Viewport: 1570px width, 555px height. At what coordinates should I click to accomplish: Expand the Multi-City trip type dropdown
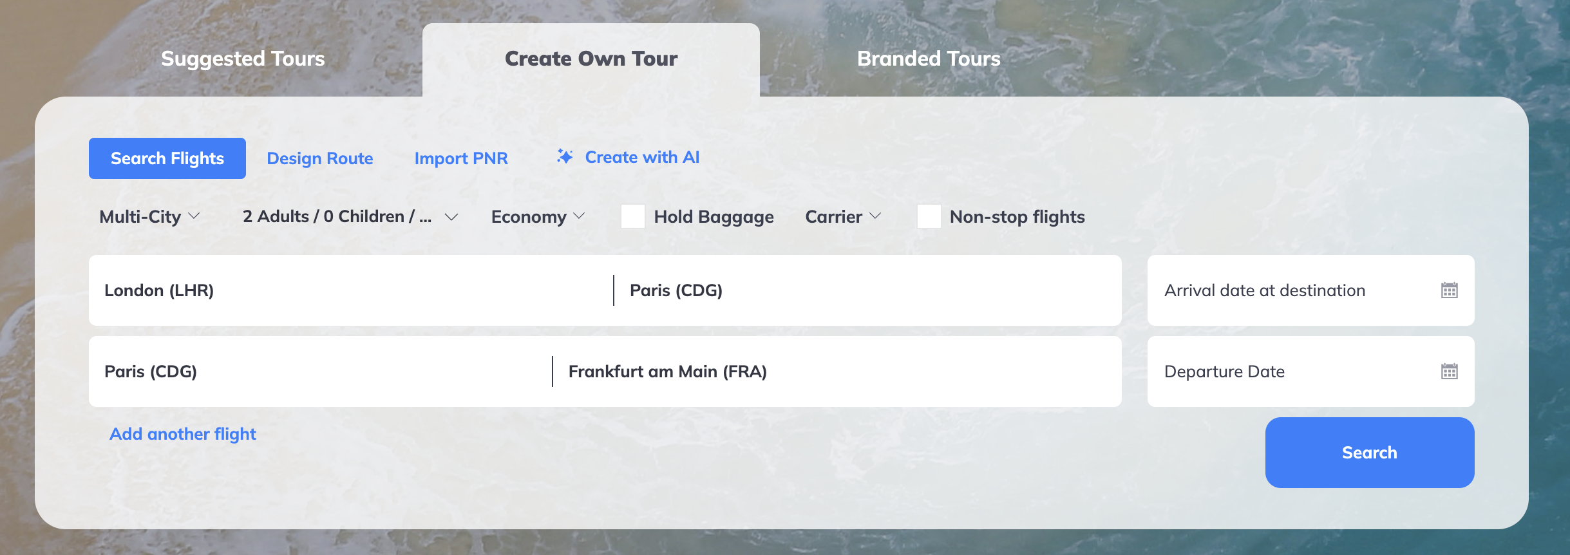[x=149, y=217]
